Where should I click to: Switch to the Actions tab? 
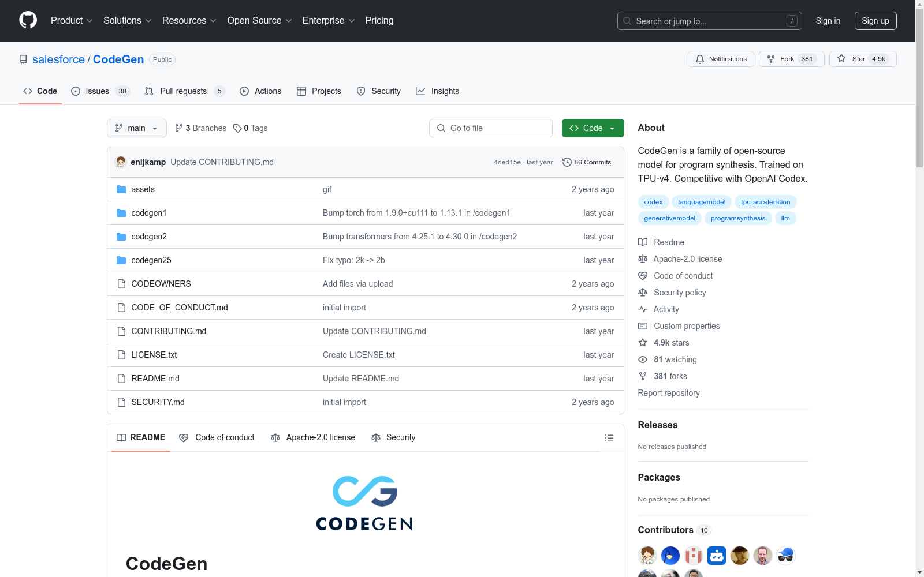tap(260, 91)
